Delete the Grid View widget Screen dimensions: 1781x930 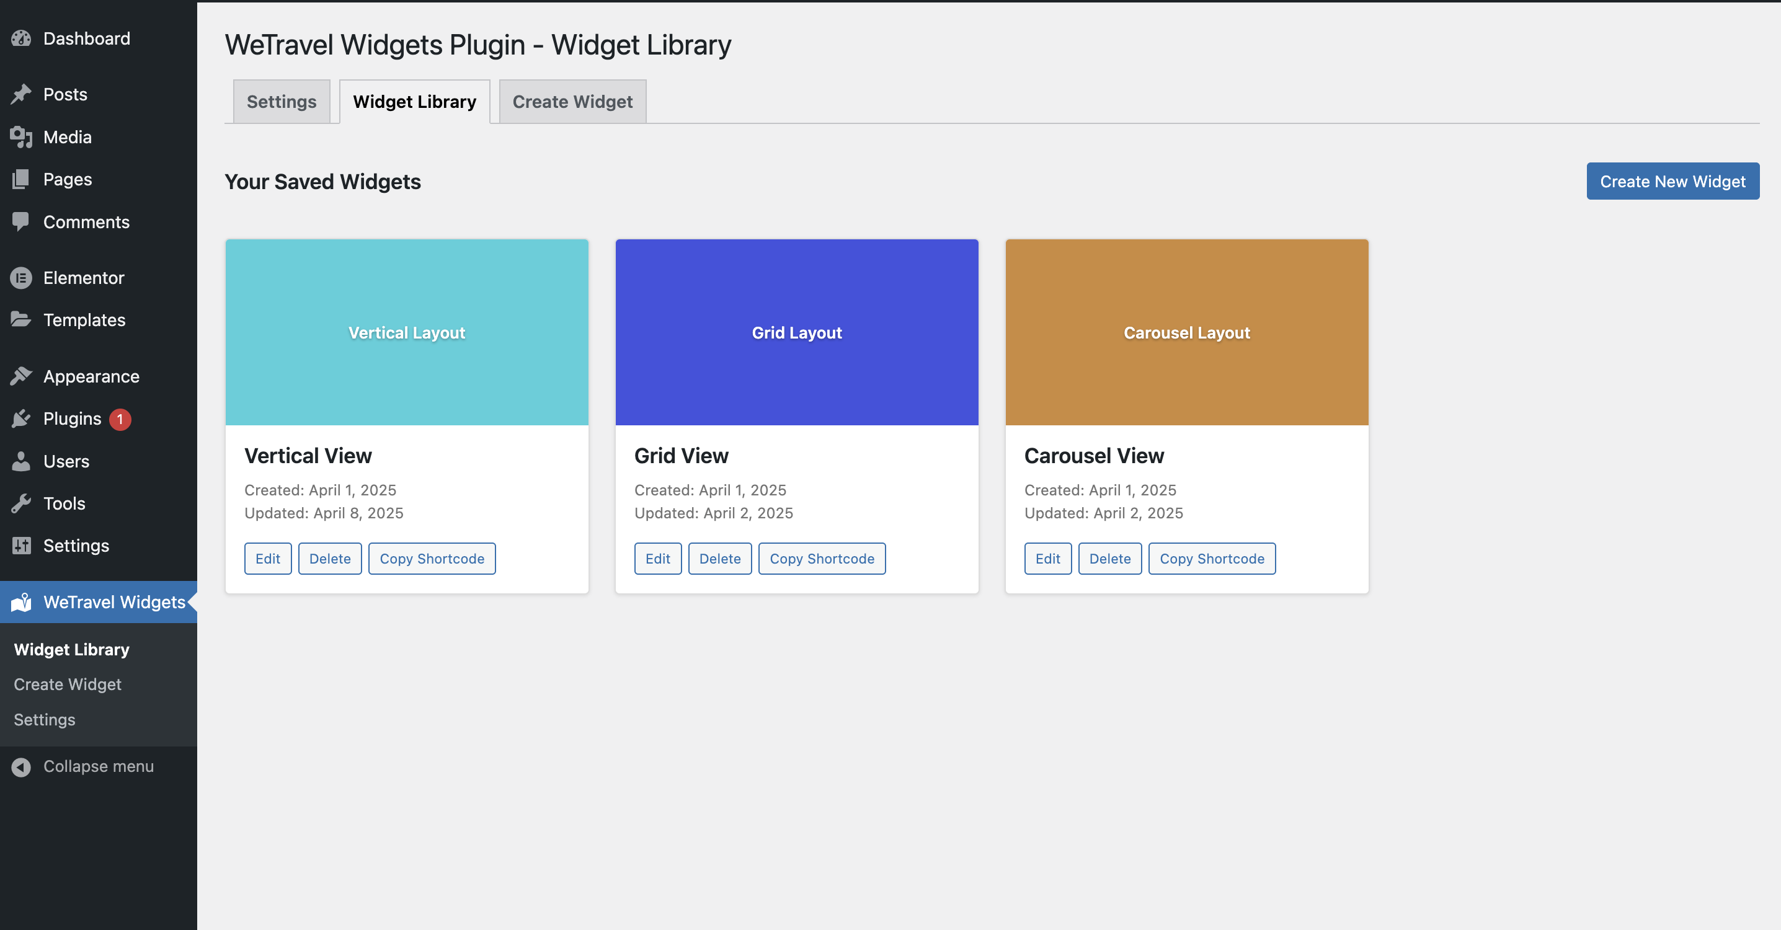pos(720,559)
